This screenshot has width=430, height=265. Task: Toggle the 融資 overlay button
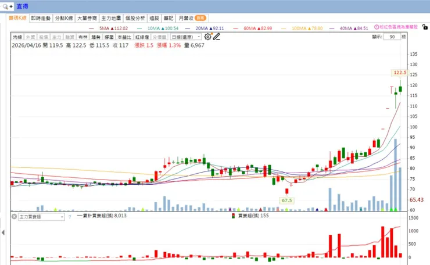click(x=70, y=37)
